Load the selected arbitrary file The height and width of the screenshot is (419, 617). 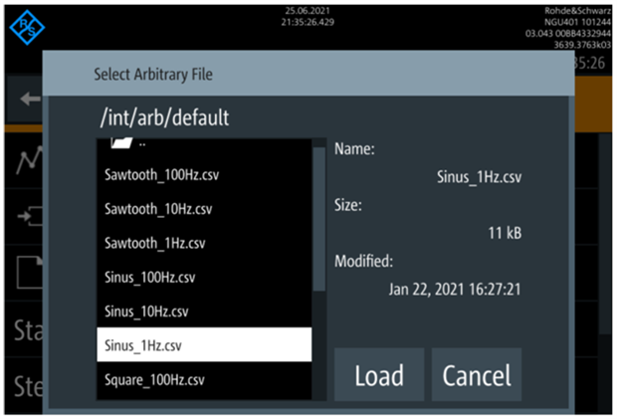[x=379, y=374]
